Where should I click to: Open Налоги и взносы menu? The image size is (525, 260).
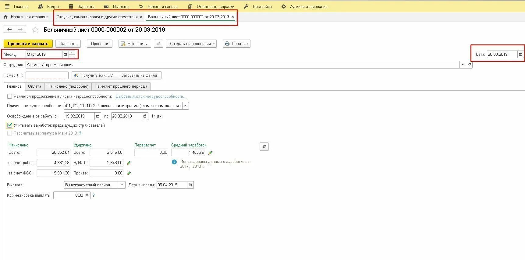coord(158,6)
